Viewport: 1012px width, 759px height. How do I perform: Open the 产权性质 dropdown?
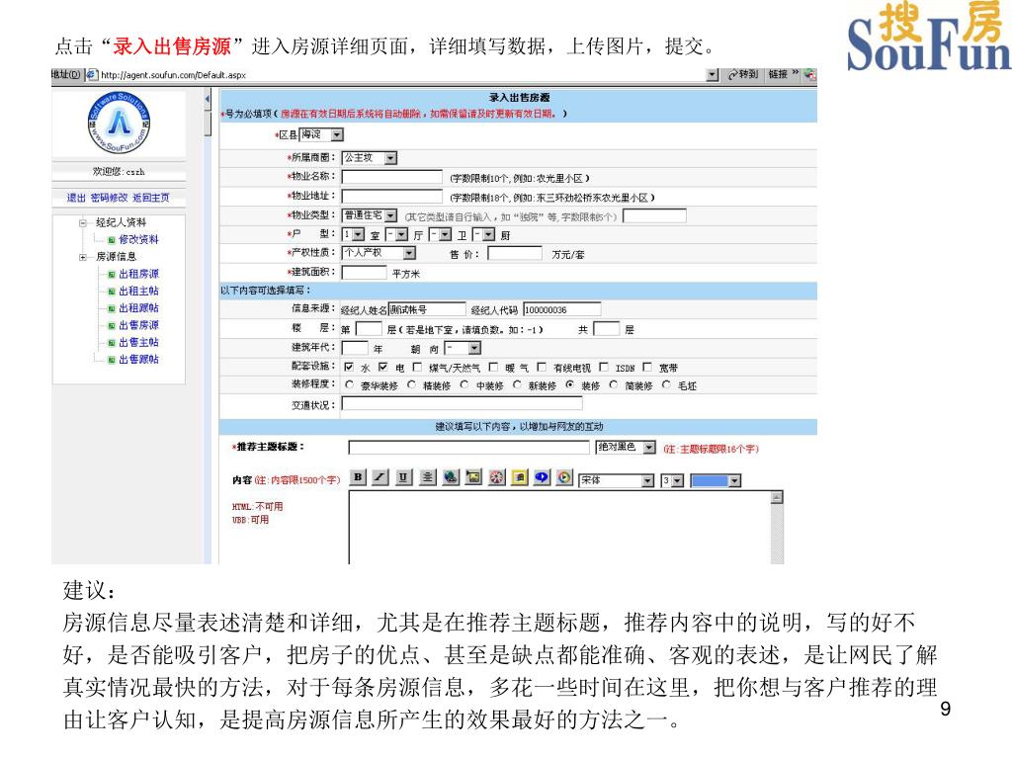tap(409, 253)
